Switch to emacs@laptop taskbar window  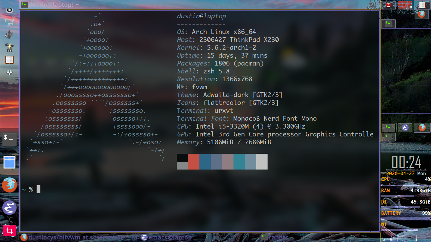pyautogui.click(x=166, y=237)
